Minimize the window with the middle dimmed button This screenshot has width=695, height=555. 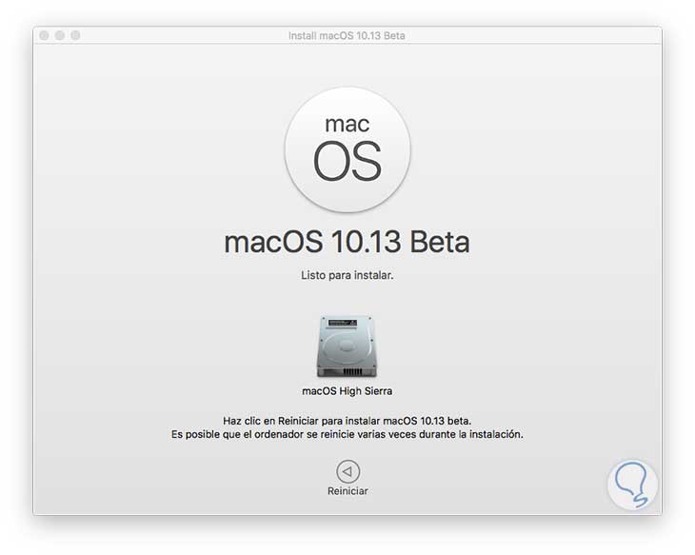pos(60,35)
